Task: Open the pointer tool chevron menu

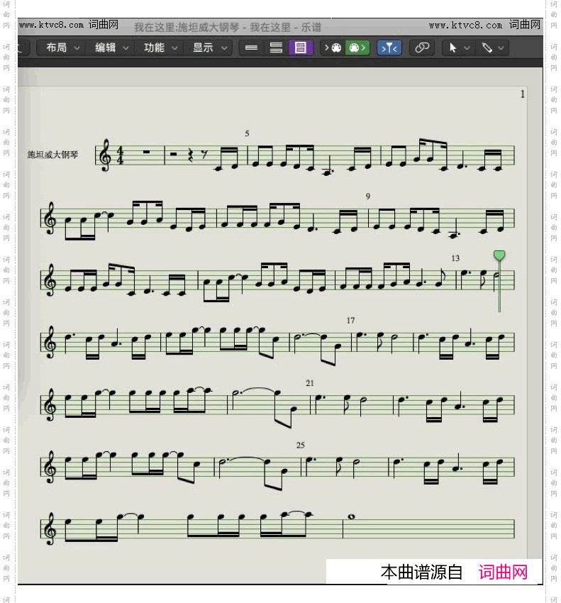Action: (x=467, y=48)
